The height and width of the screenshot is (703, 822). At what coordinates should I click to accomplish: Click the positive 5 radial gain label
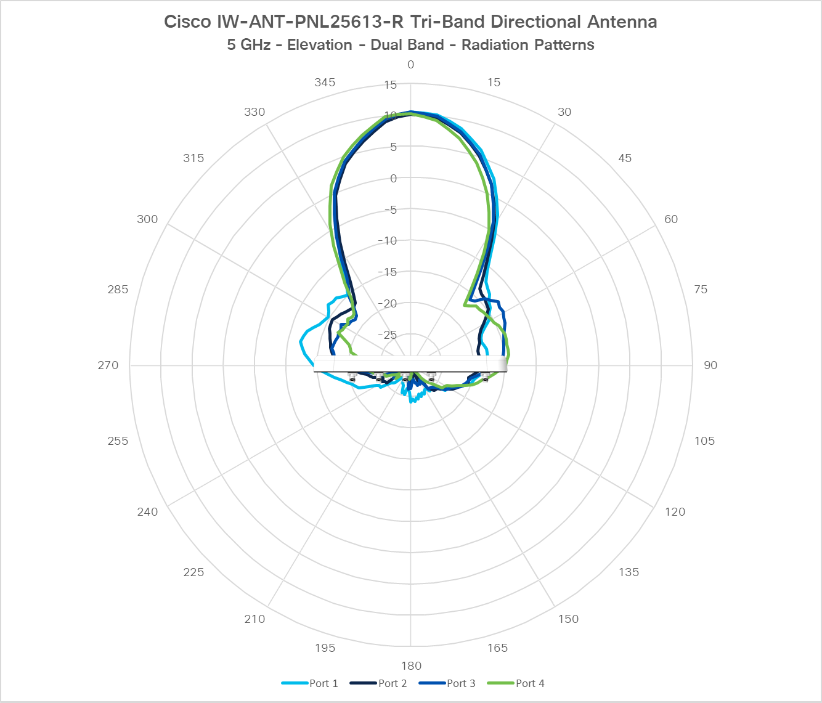click(394, 147)
